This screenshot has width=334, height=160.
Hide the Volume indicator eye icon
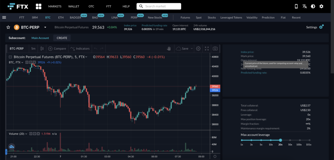pos(31,134)
